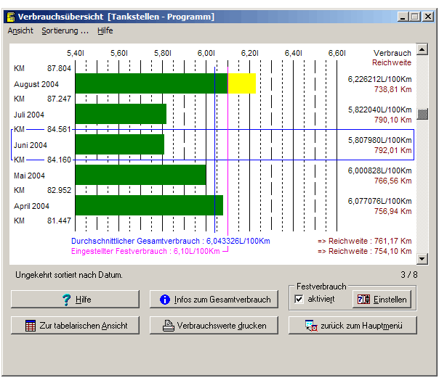This screenshot has height=383, width=439.
Task: Click the table icon for tabelarische Ansicht
Action: (30, 326)
